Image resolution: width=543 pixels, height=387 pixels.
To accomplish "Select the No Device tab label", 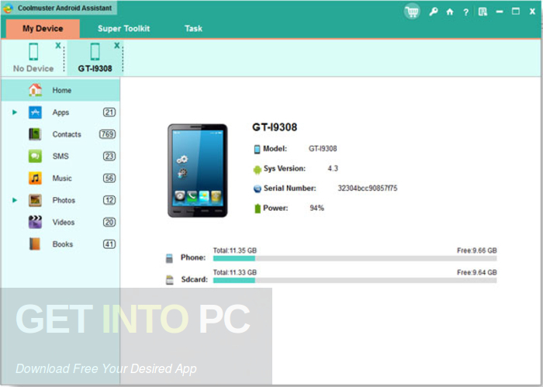I will [33, 68].
